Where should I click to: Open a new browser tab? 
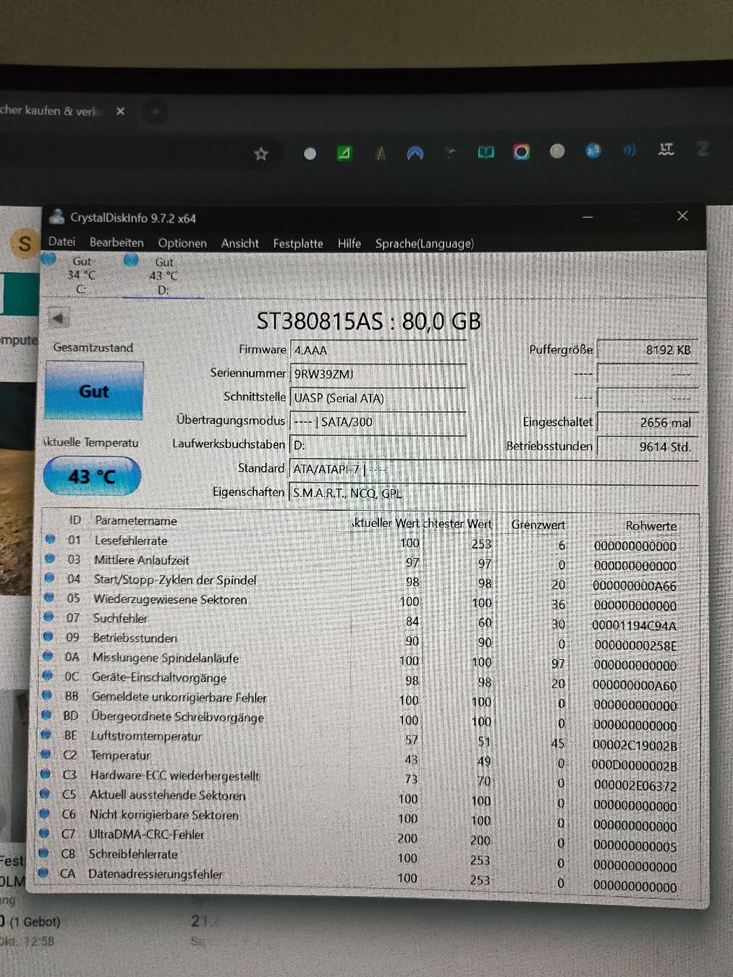coord(155,111)
